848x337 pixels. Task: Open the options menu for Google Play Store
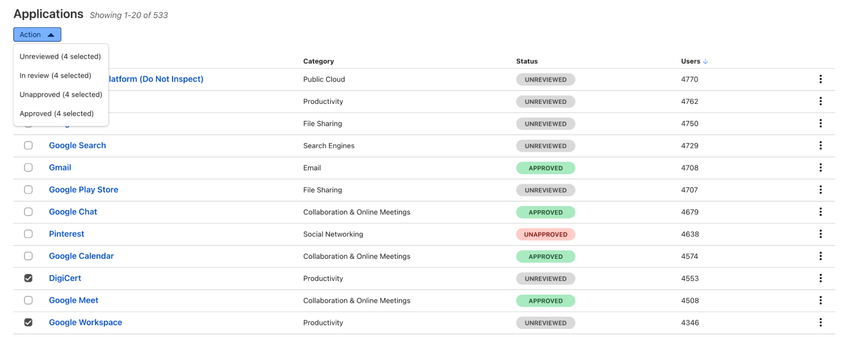(x=820, y=190)
